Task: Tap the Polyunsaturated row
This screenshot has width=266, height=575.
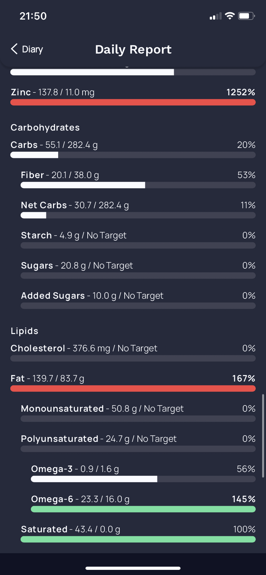Action: (138, 443)
